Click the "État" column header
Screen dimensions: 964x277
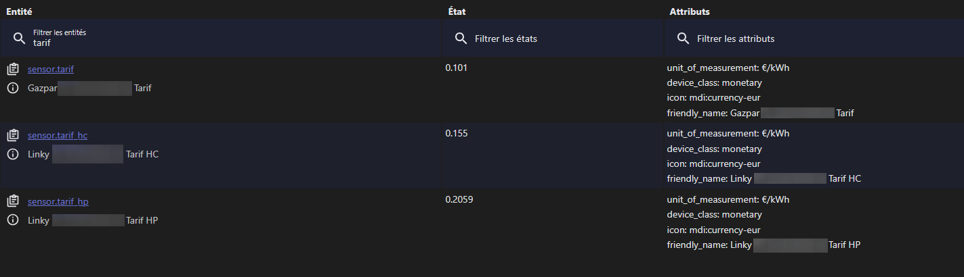coord(457,11)
